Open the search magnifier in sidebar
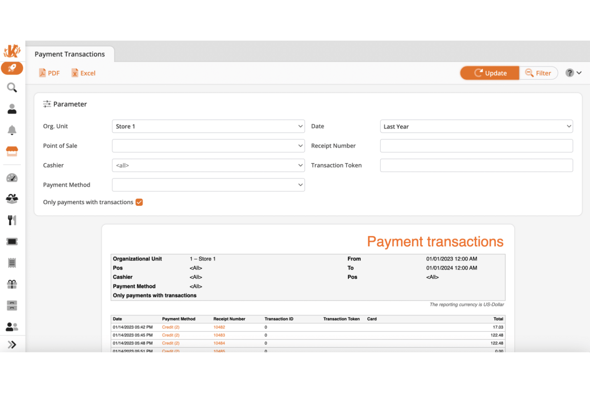590x393 pixels. tap(12, 88)
